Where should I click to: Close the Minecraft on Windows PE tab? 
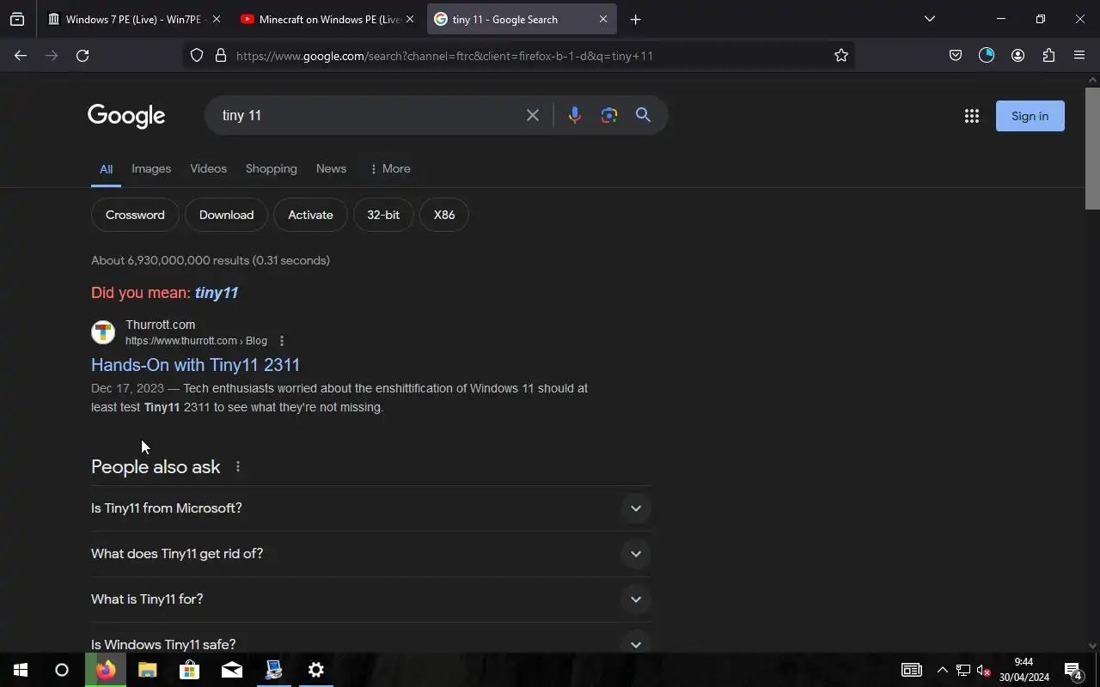[x=409, y=19]
